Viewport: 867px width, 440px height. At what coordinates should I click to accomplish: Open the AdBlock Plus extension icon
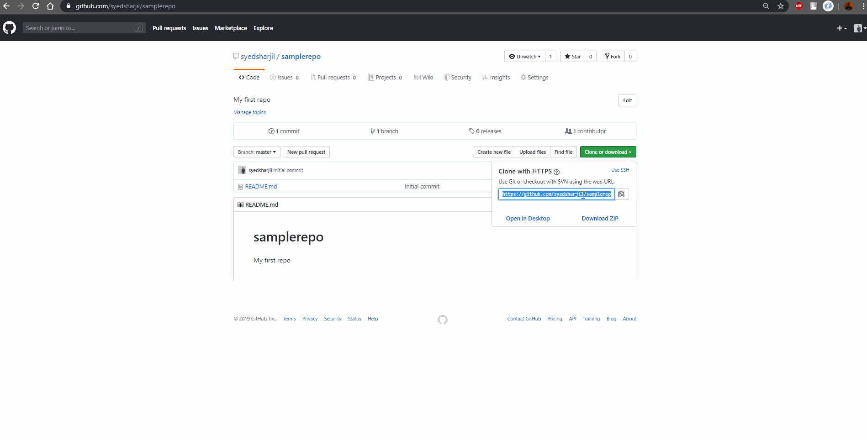click(x=799, y=6)
